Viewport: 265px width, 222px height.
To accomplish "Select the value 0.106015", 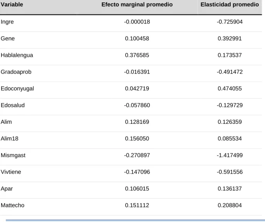I will click(x=137, y=189).
